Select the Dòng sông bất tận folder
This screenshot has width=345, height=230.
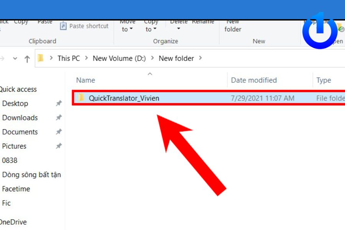pos(31,175)
